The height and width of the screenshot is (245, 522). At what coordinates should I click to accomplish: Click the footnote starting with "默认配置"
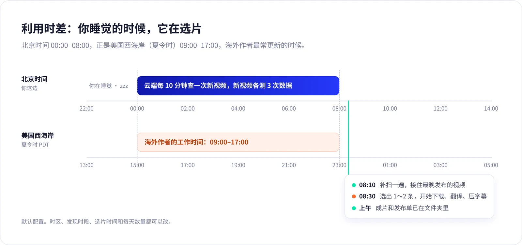pyautogui.click(x=97, y=222)
